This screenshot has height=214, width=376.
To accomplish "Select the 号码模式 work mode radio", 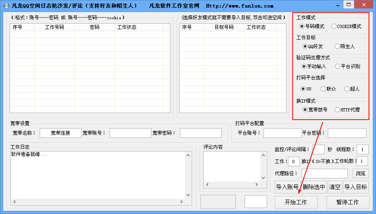I will pyautogui.click(x=312, y=26).
